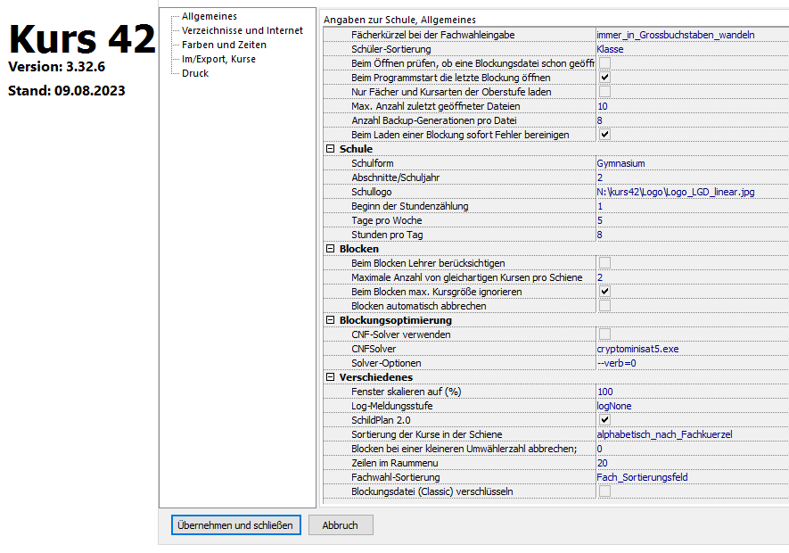Open Fächerkürzel value 'immer_in_Grossbuchstaben_wandeln'
Viewport: 789px width, 553px height.
(x=693, y=35)
